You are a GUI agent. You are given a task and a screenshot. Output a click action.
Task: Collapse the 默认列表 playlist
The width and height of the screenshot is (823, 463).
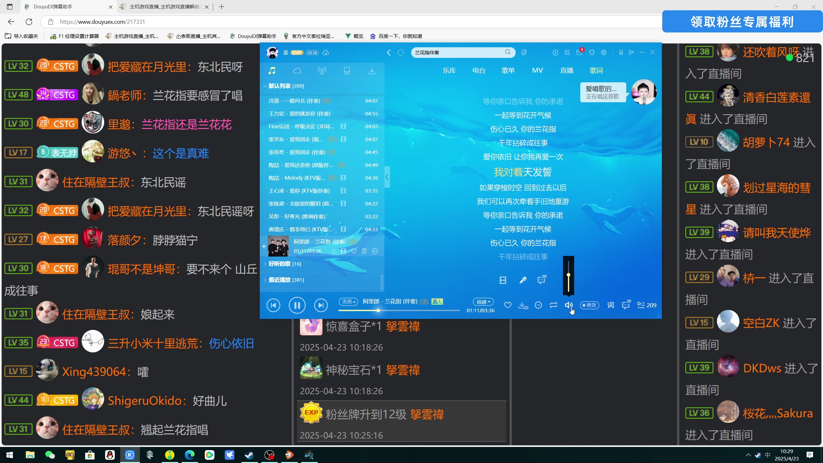coord(265,86)
